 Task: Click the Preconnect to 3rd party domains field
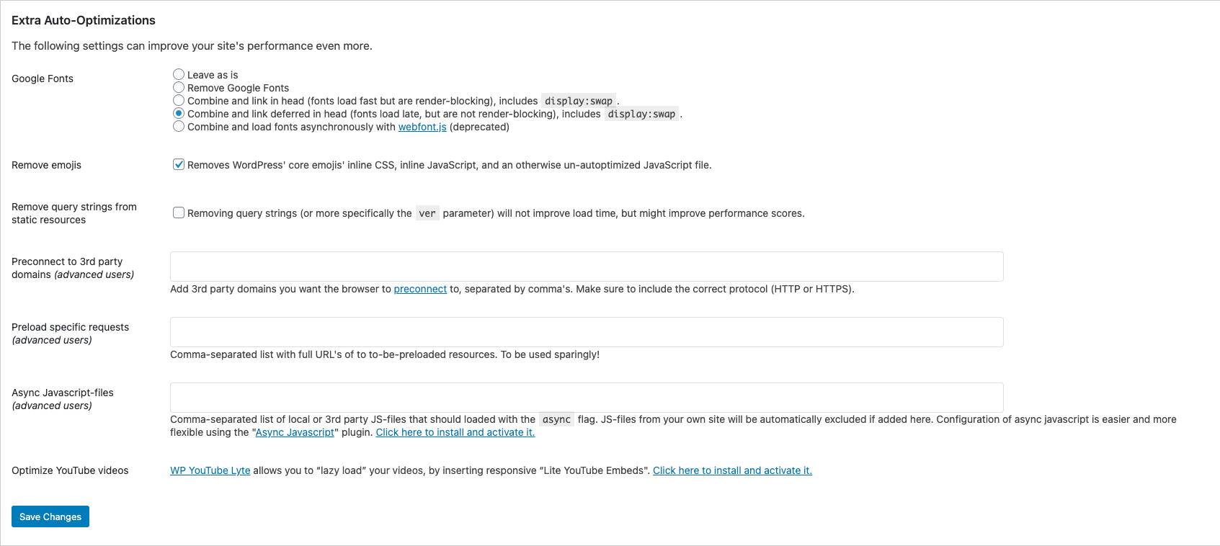coord(587,267)
